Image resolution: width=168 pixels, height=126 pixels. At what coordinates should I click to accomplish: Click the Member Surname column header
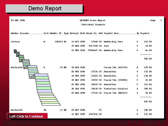tap(26, 33)
